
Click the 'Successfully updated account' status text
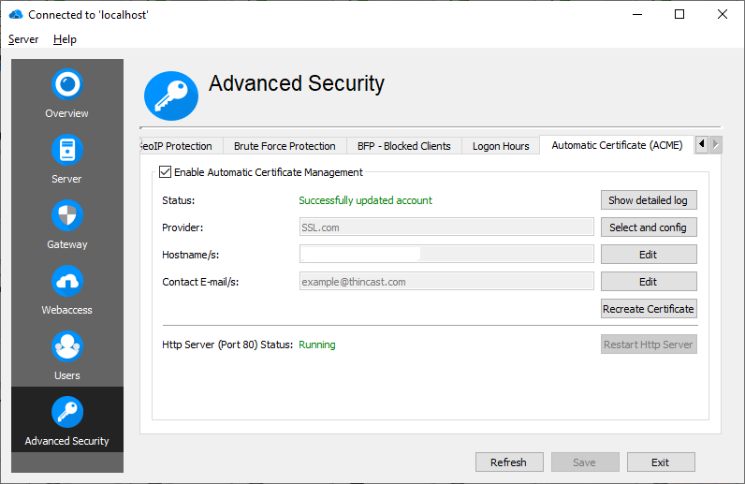[365, 200]
